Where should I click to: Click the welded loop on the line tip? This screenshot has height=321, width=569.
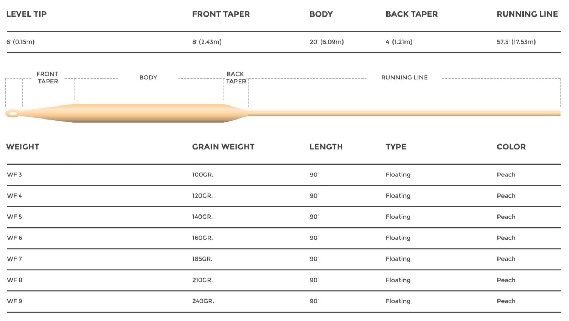coord(13,114)
